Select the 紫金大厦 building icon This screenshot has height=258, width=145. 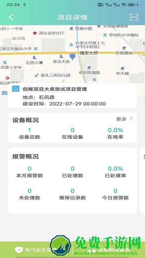pyautogui.click(x=62, y=56)
